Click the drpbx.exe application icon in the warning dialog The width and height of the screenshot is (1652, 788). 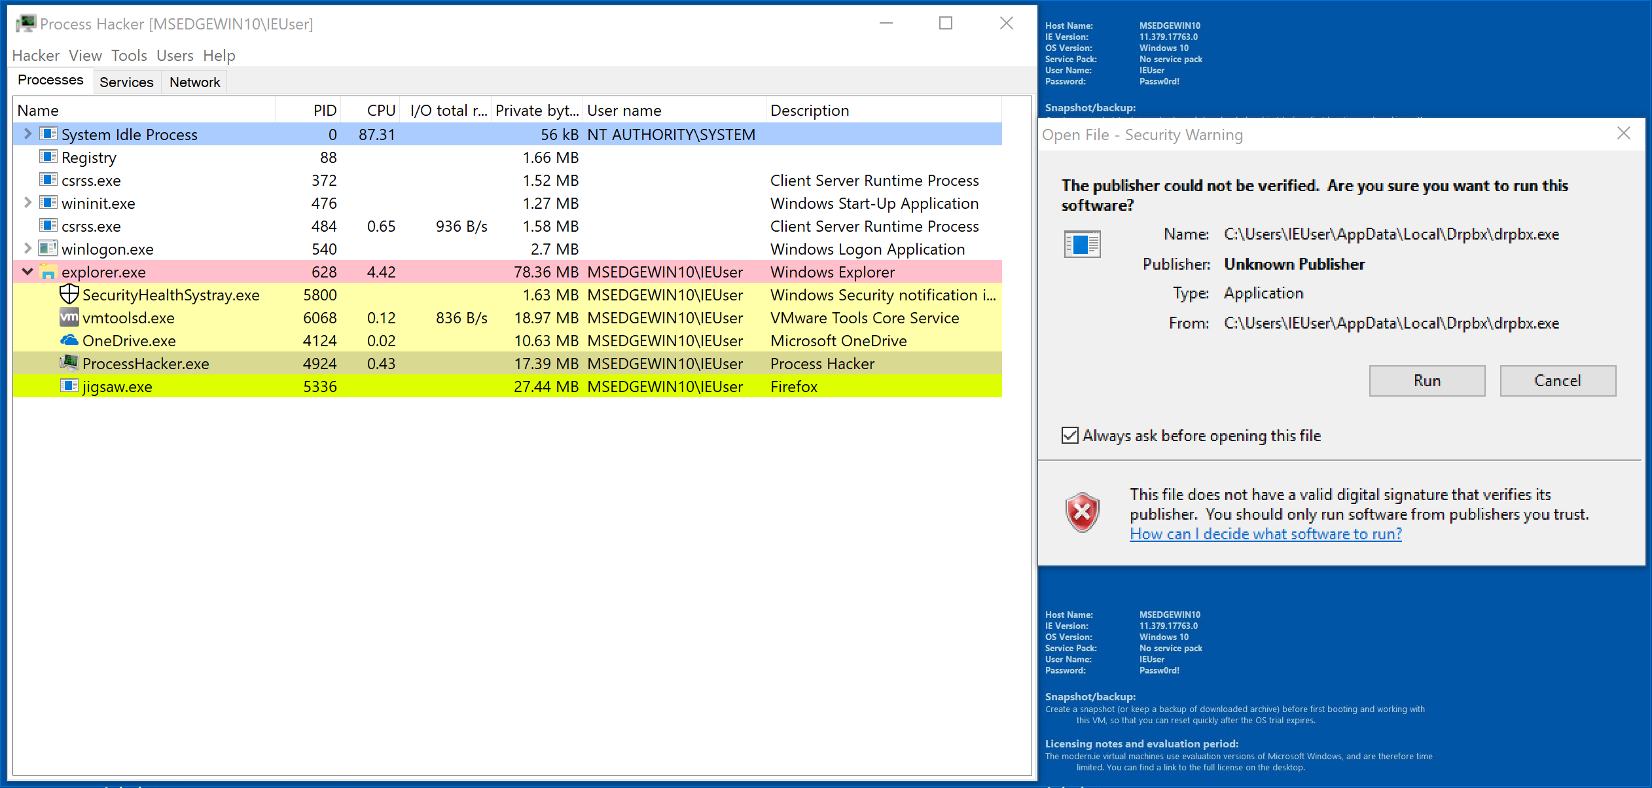coord(1083,244)
